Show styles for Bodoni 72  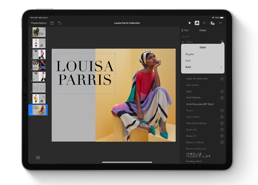[x=222, y=136]
